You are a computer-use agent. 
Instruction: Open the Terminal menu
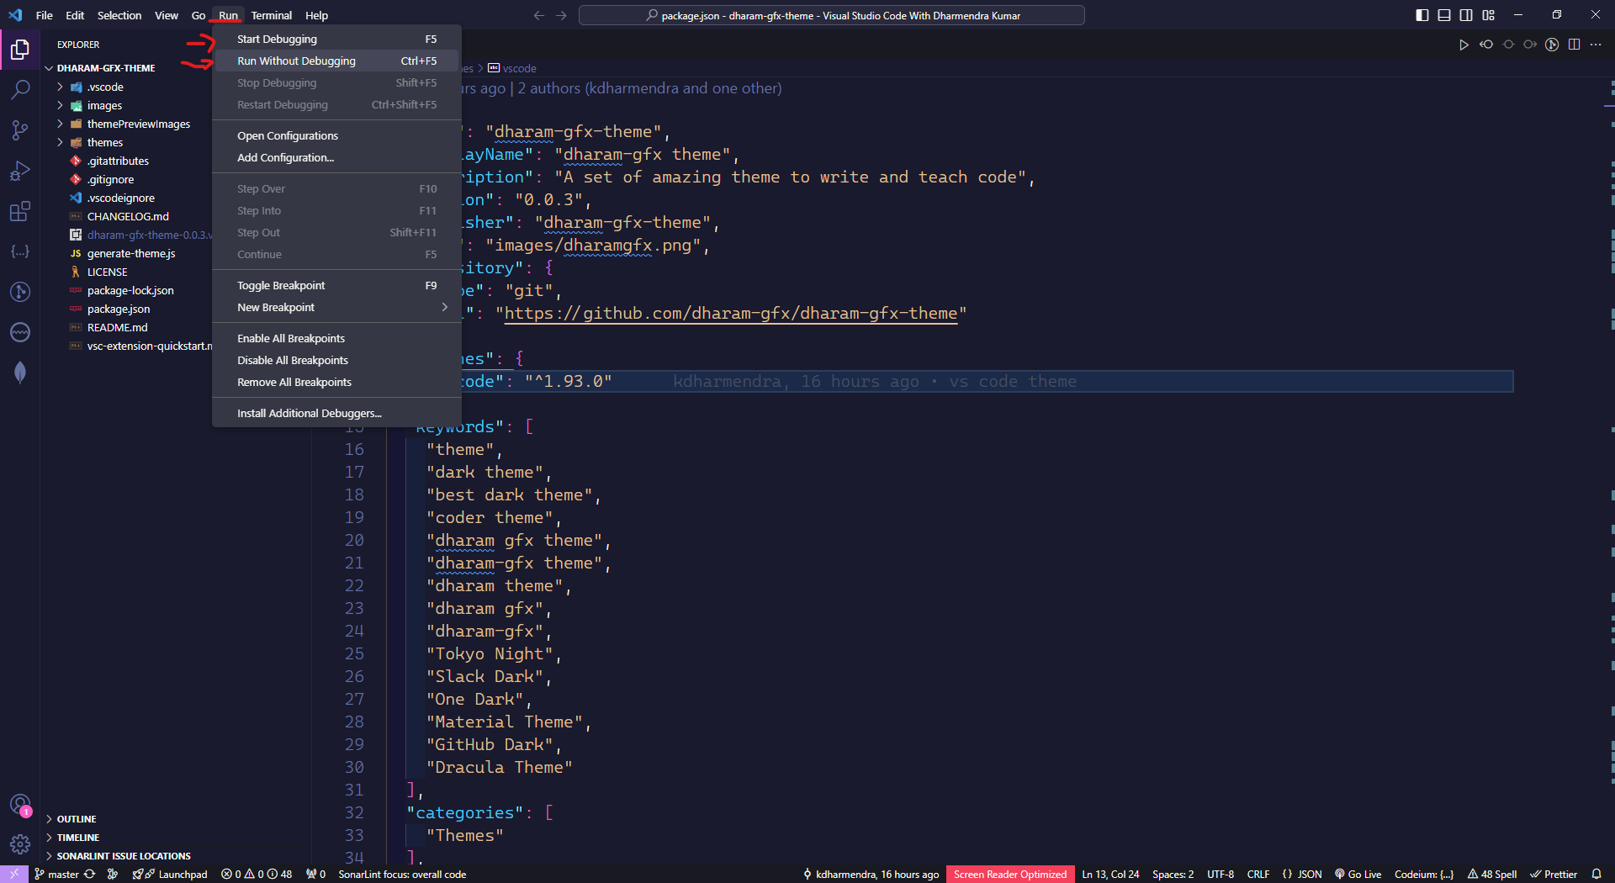point(271,15)
